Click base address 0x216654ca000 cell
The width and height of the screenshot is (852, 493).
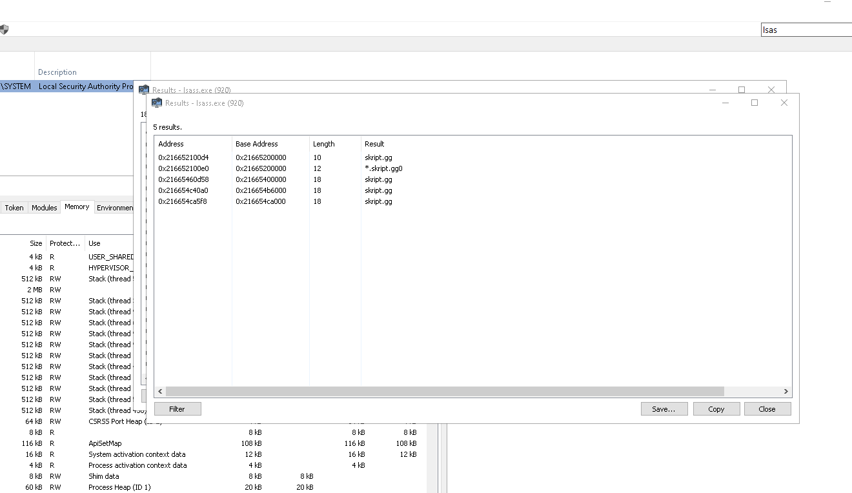pos(261,201)
